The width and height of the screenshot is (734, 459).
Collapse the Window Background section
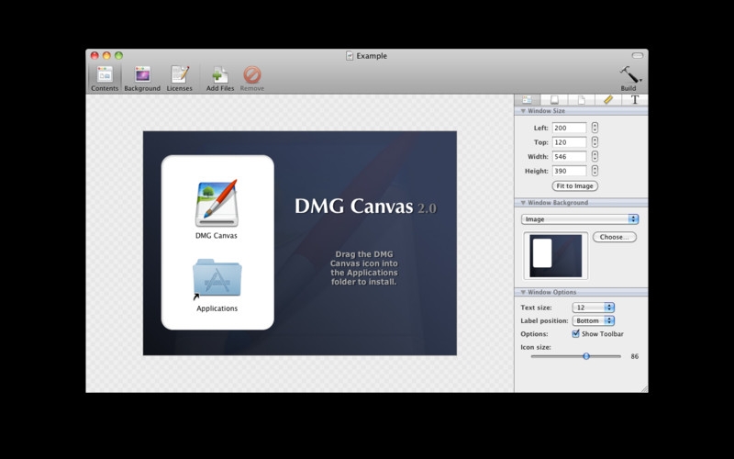pyautogui.click(x=523, y=203)
